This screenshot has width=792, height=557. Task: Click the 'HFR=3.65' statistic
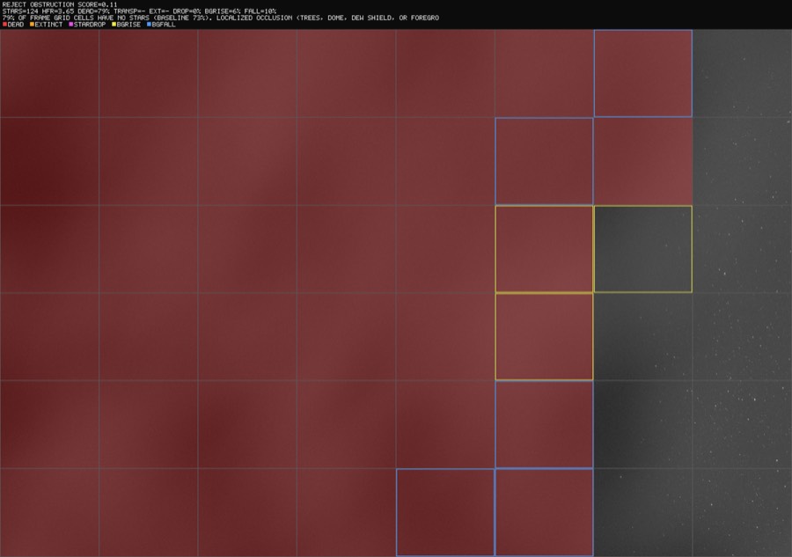pyautogui.click(x=57, y=11)
